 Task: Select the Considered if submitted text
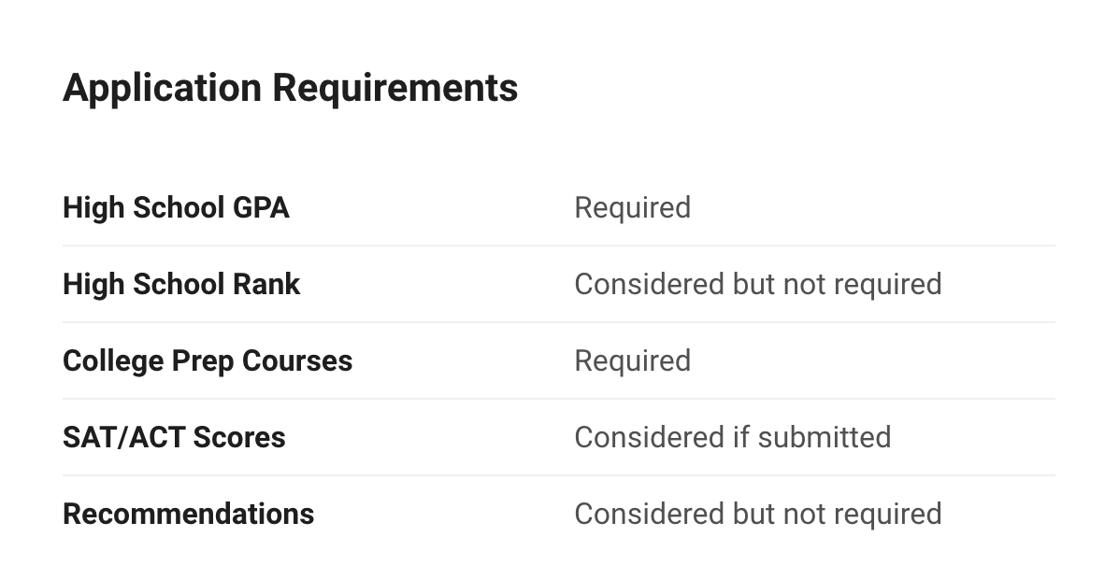[732, 437]
